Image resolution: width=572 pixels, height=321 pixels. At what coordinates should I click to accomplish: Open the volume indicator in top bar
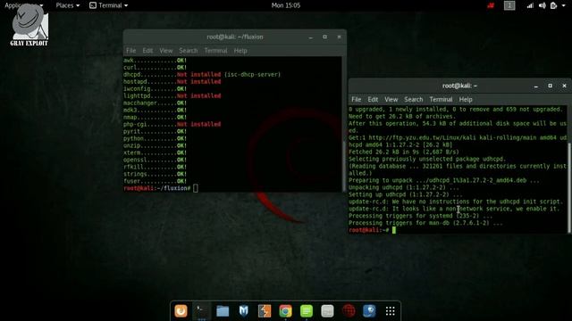543,5
